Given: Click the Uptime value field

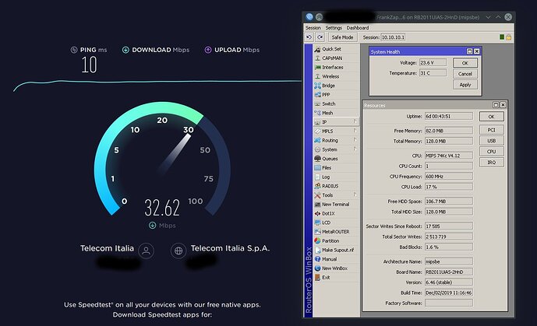Looking at the screenshot, I should [x=449, y=116].
